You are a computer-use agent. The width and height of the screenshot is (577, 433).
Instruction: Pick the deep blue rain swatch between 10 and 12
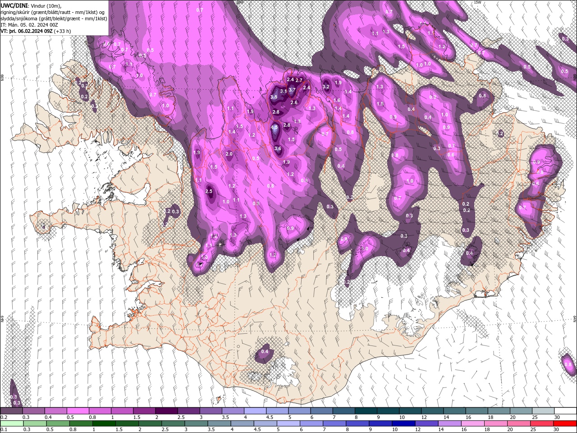pyautogui.click(x=404, y=424)
